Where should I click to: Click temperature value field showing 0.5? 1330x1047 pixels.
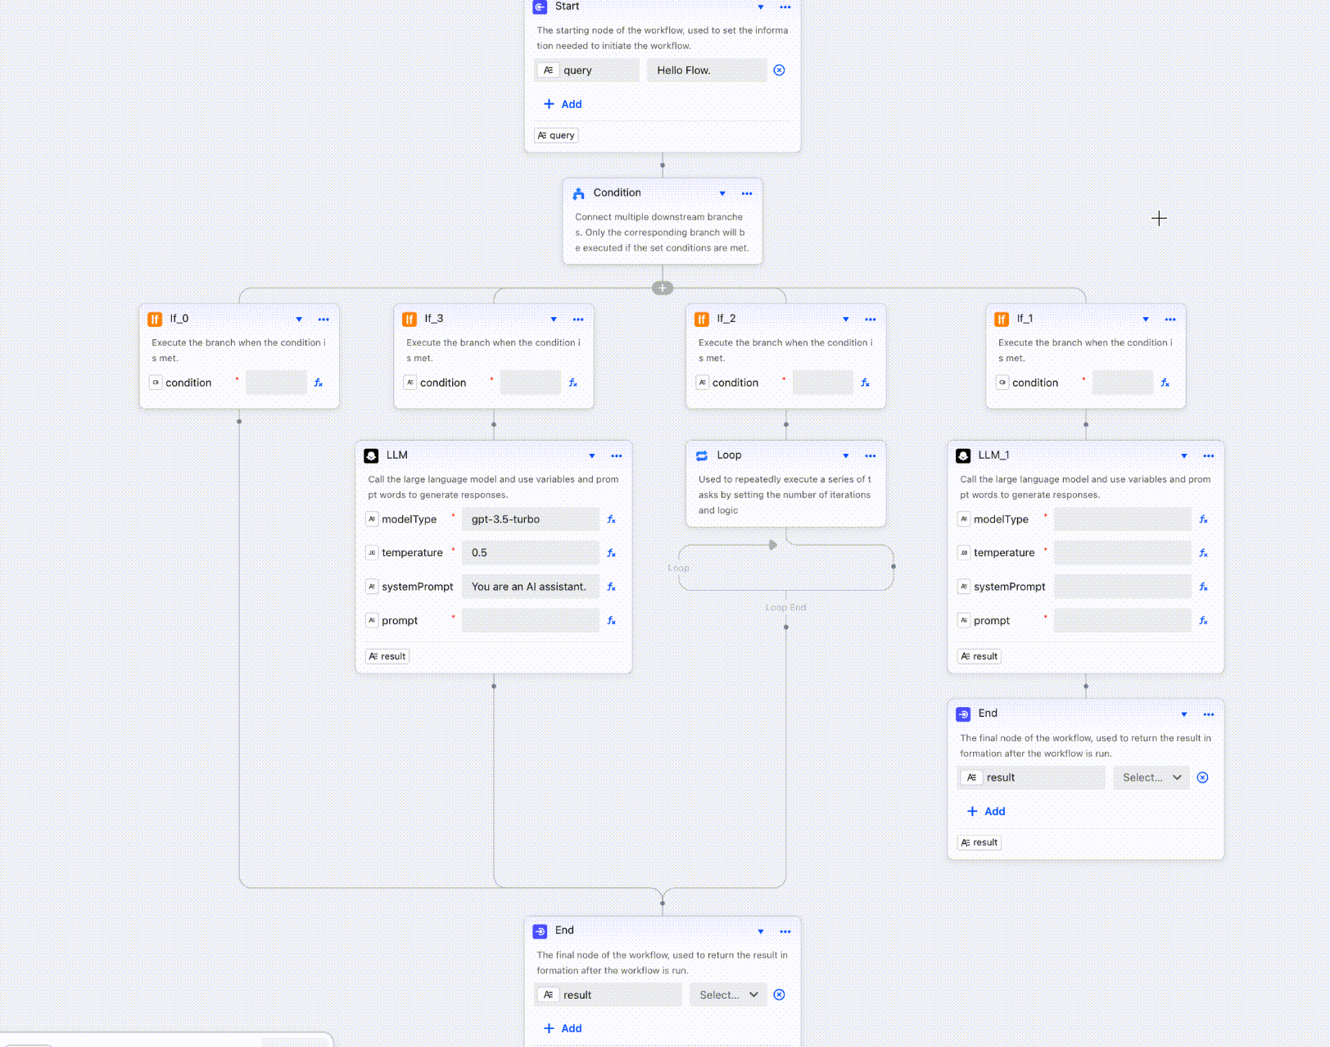coord(530,553)
